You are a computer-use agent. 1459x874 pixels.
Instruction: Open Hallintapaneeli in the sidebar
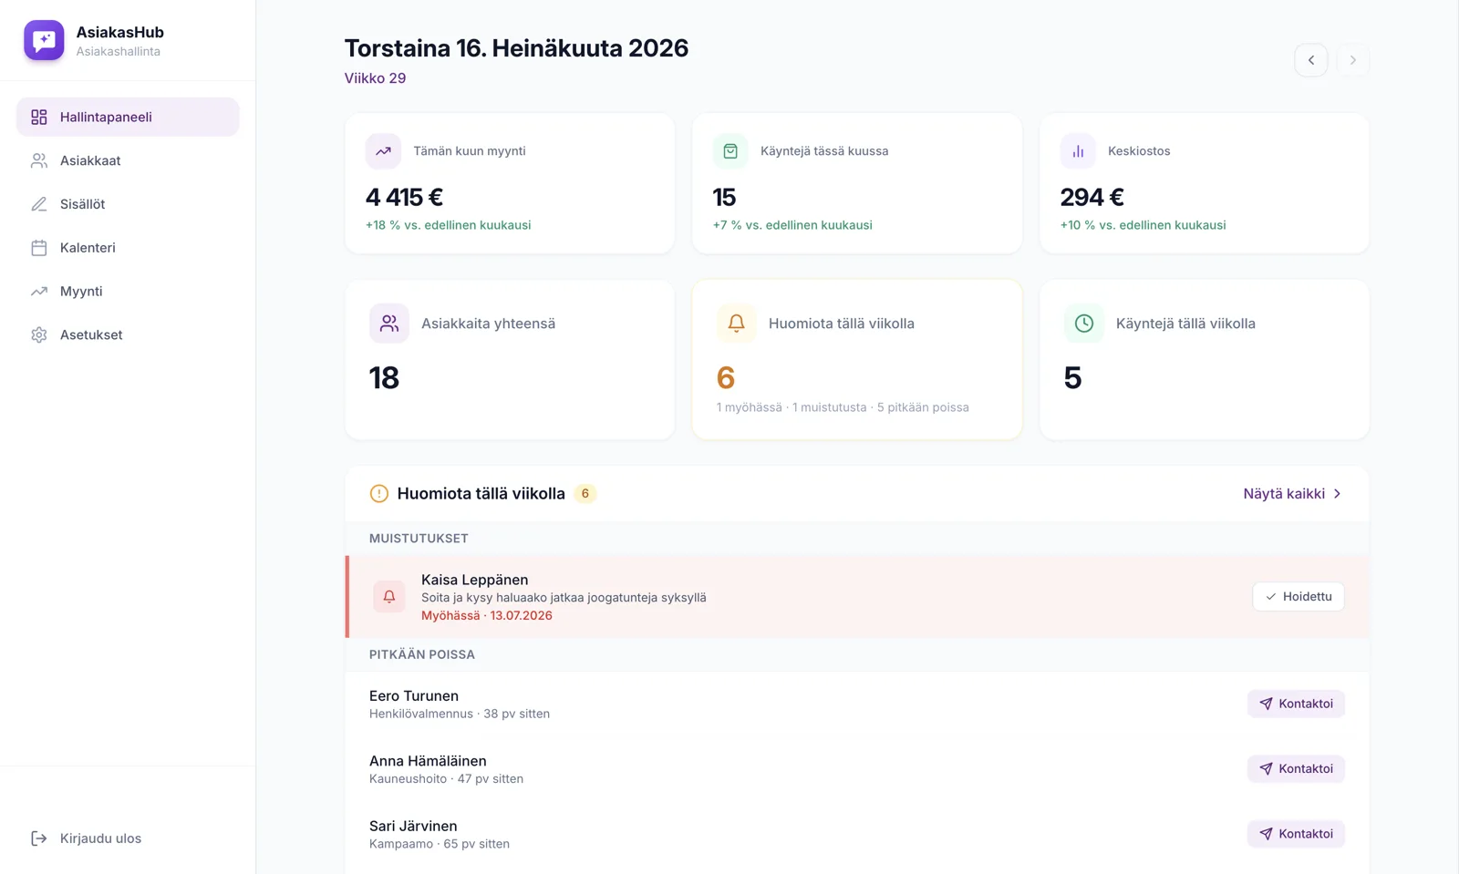tap(128, 117)
